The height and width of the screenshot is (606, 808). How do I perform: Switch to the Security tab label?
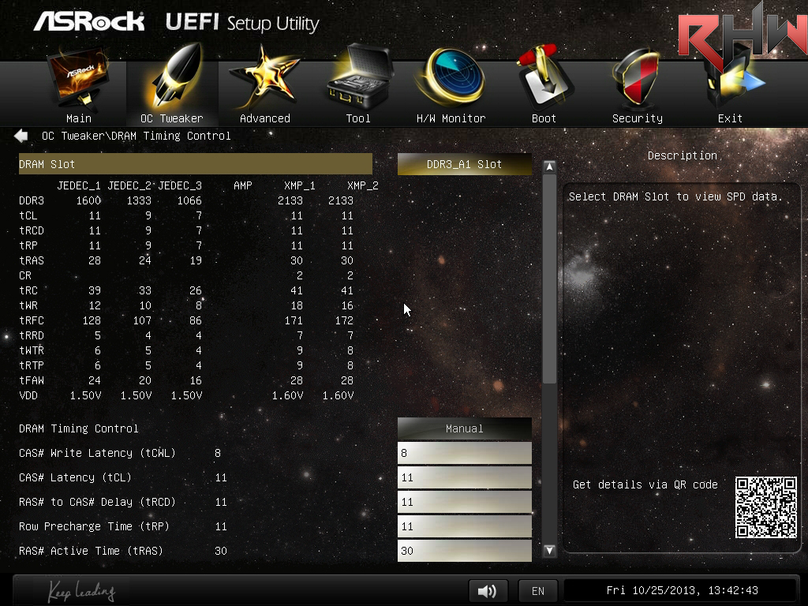638,118
